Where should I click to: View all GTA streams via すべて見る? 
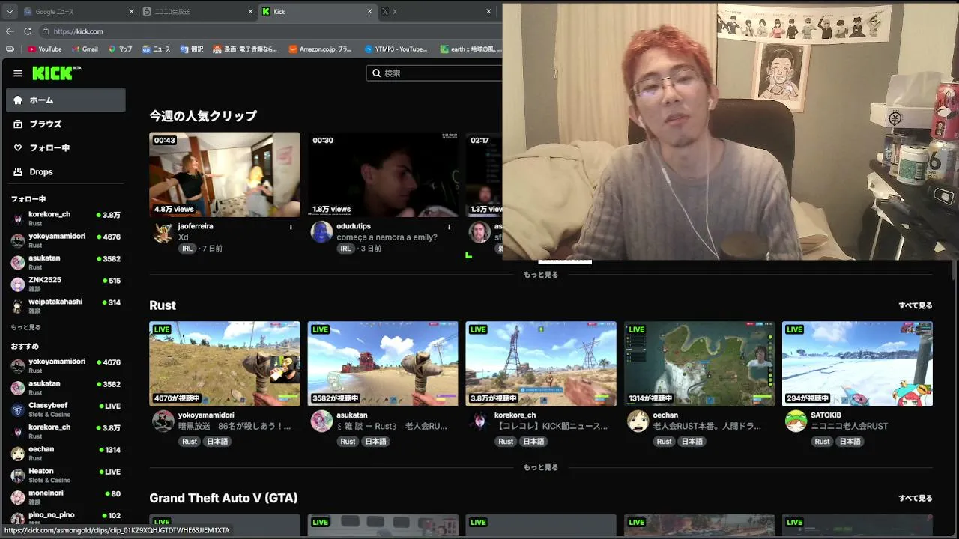pos(916,498)
